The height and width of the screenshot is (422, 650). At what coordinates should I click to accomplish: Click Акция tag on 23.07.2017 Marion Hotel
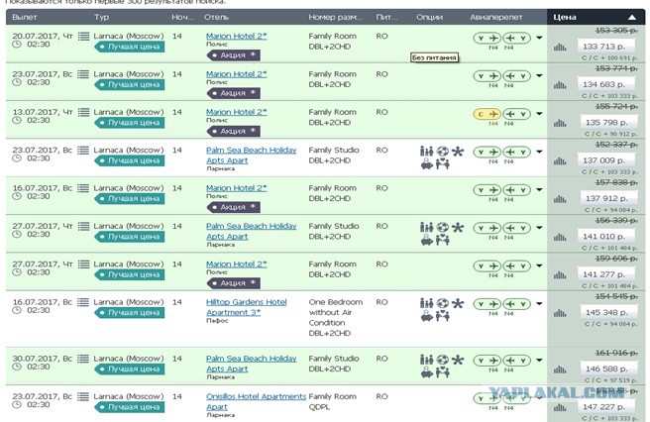(x=234, y=93)
